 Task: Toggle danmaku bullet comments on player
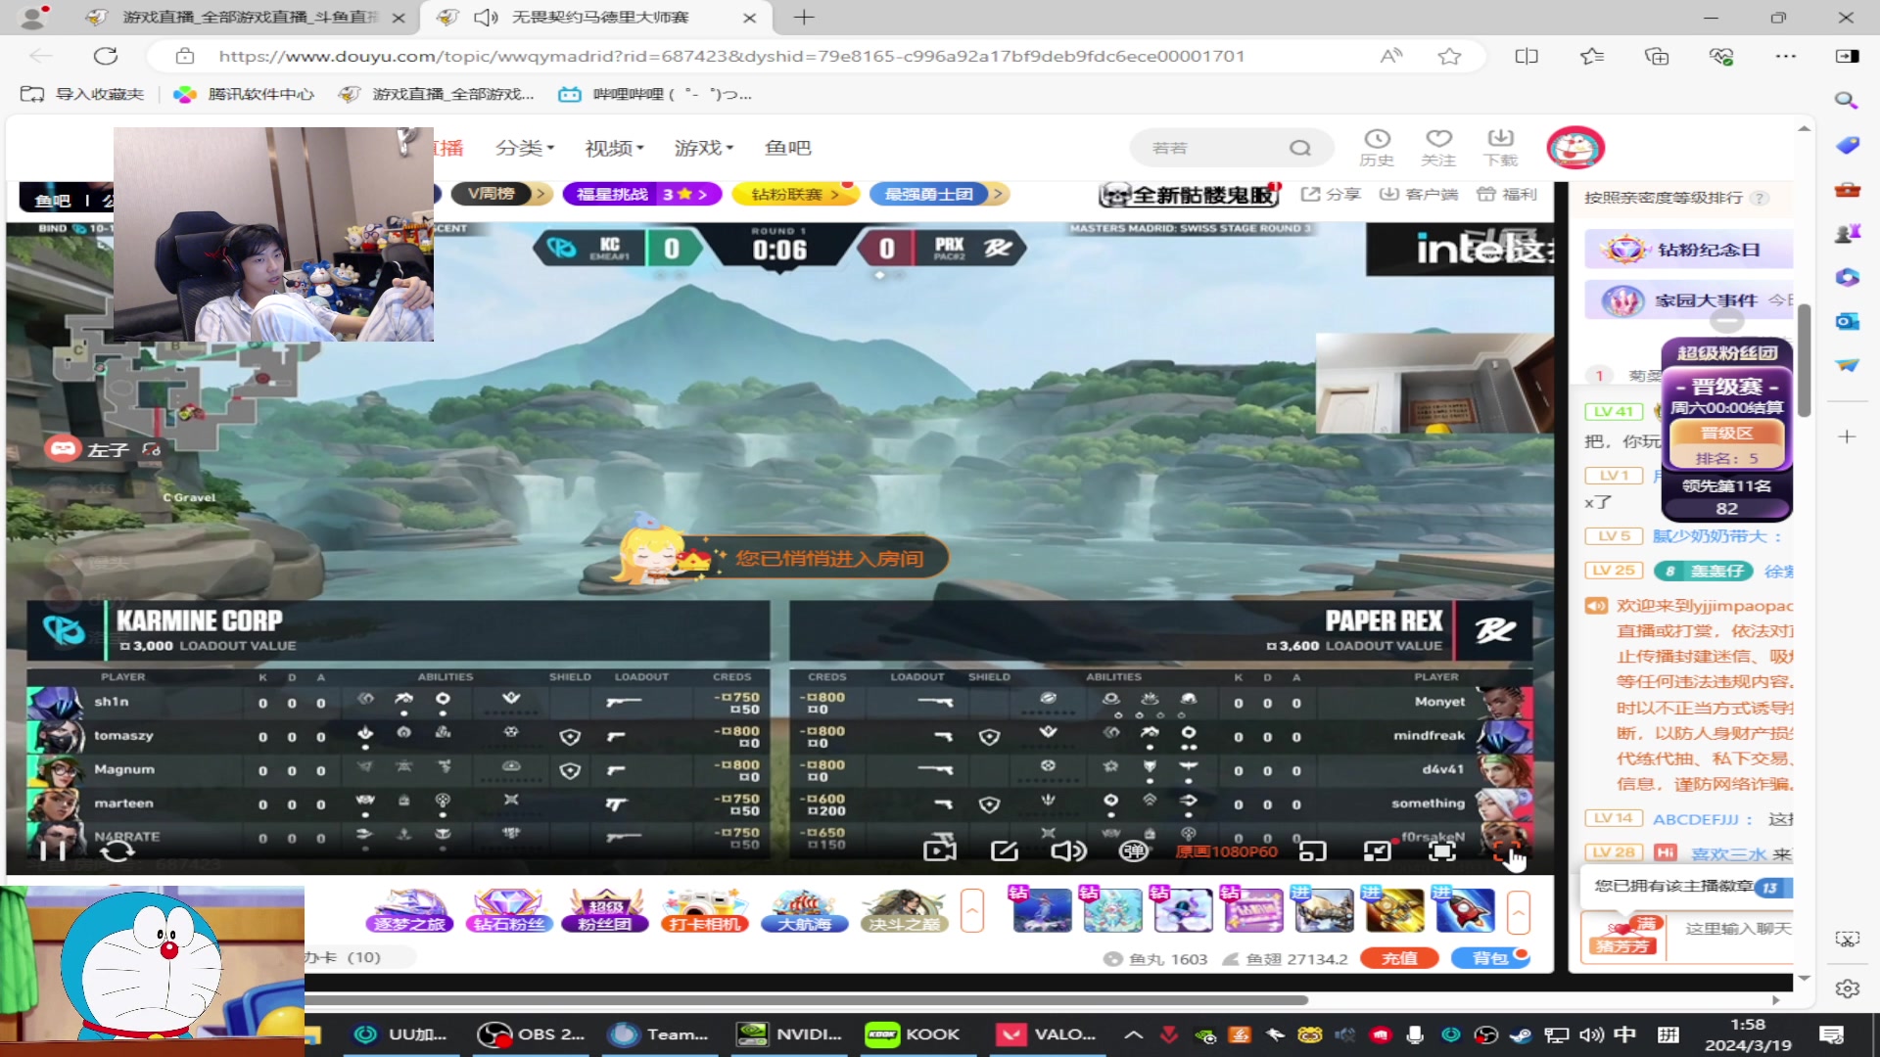(x=1134, y=850)
